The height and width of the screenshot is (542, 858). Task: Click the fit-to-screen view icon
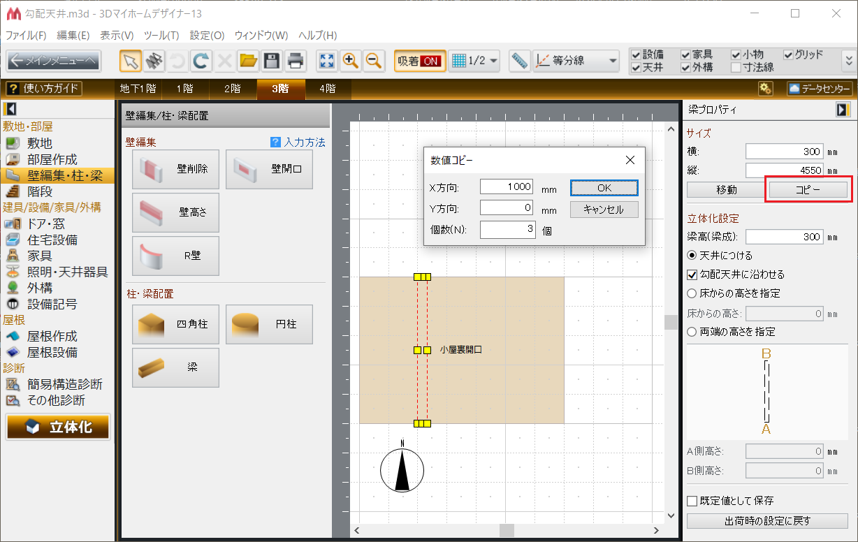click(x=327, y=61)
